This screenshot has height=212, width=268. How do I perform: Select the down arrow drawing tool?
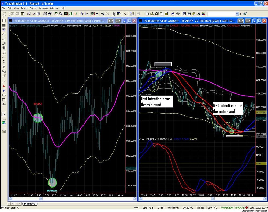[4, 86]
